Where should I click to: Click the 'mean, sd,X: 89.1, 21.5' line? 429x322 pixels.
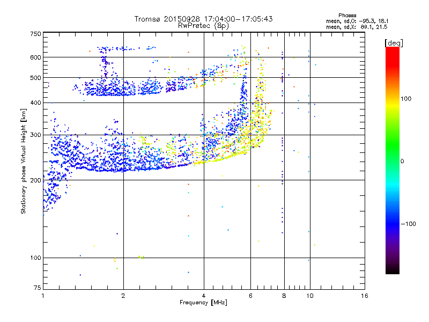(357, 27)
